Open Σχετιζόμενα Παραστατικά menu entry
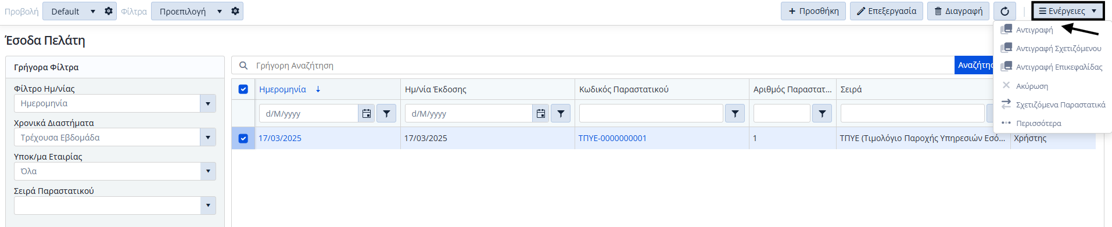The height and width of the screenshot is (227, 1112). 1060,105
